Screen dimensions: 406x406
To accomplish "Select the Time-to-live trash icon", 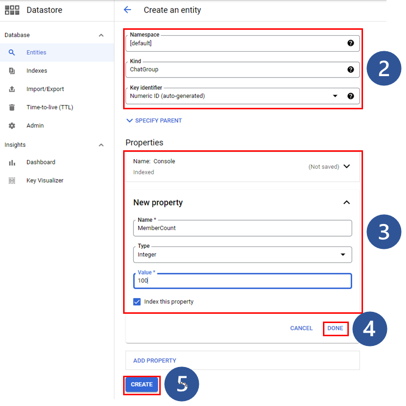I will tap(12, 107).
